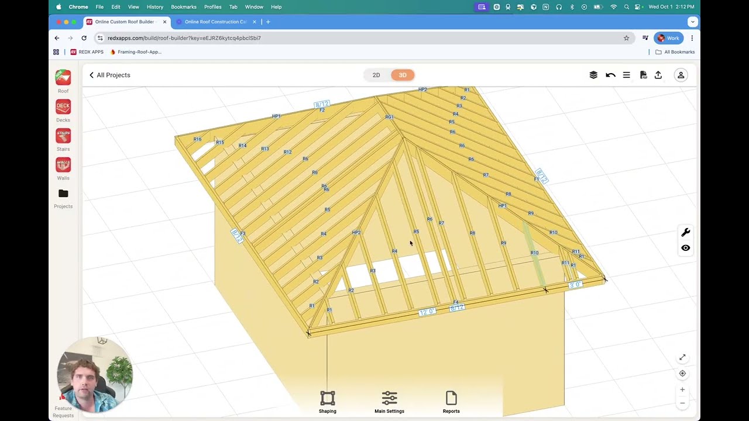Open a new browser tab
The image size is (749, 421).
pyautogui.click(x=268, y=22)
